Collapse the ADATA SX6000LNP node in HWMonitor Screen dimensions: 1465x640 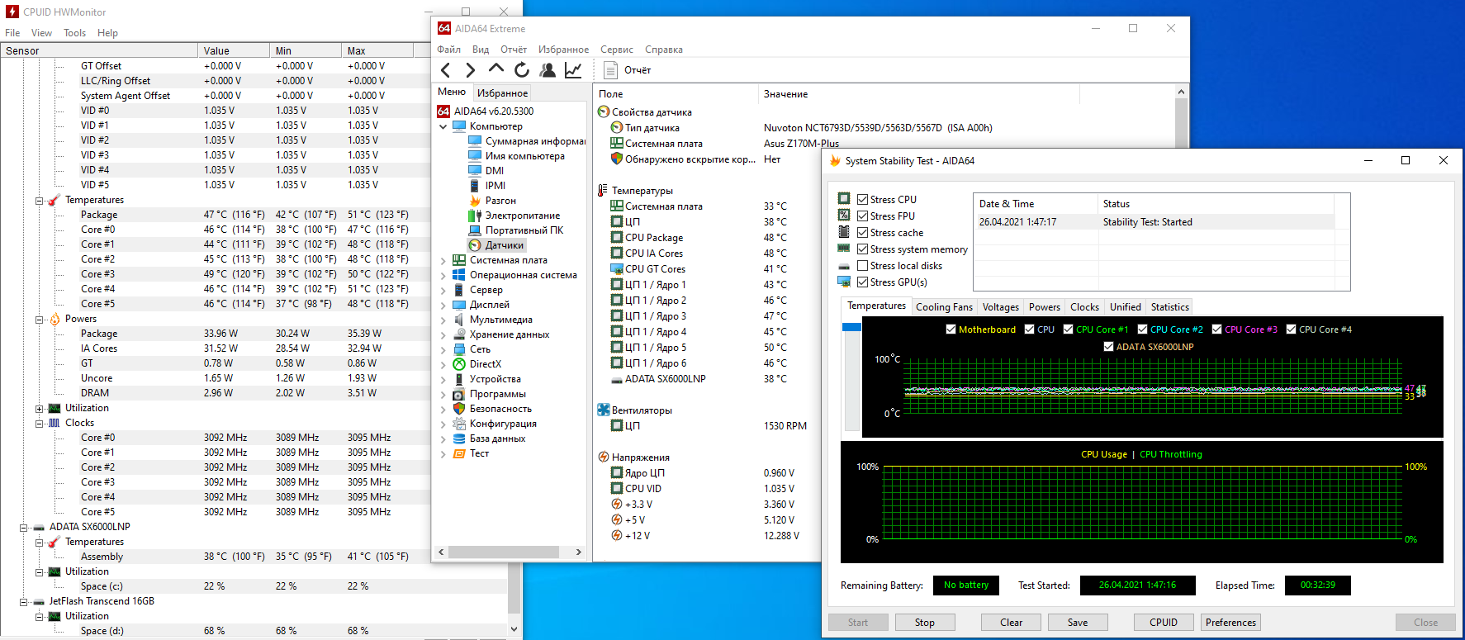[x=24, y=527]
